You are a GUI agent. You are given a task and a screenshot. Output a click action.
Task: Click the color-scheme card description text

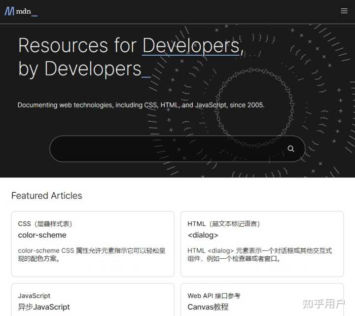click(92, 254)
